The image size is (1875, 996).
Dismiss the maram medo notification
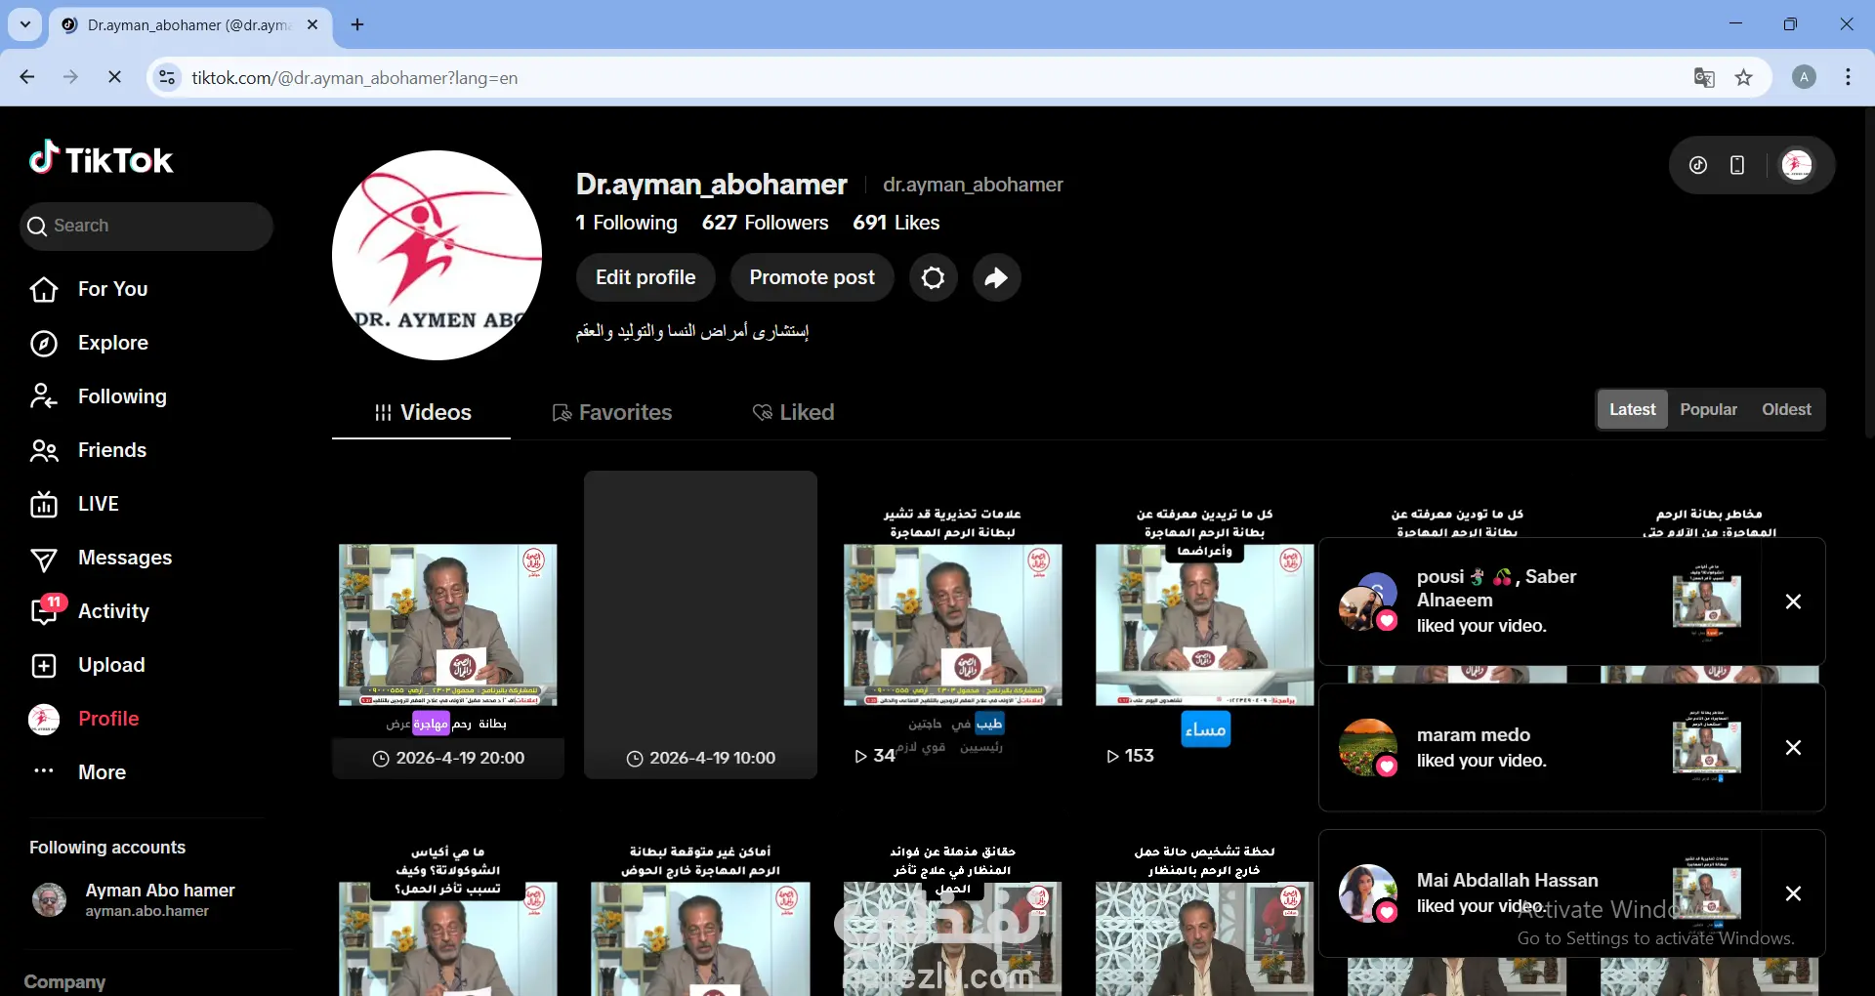click(1793, 748)
